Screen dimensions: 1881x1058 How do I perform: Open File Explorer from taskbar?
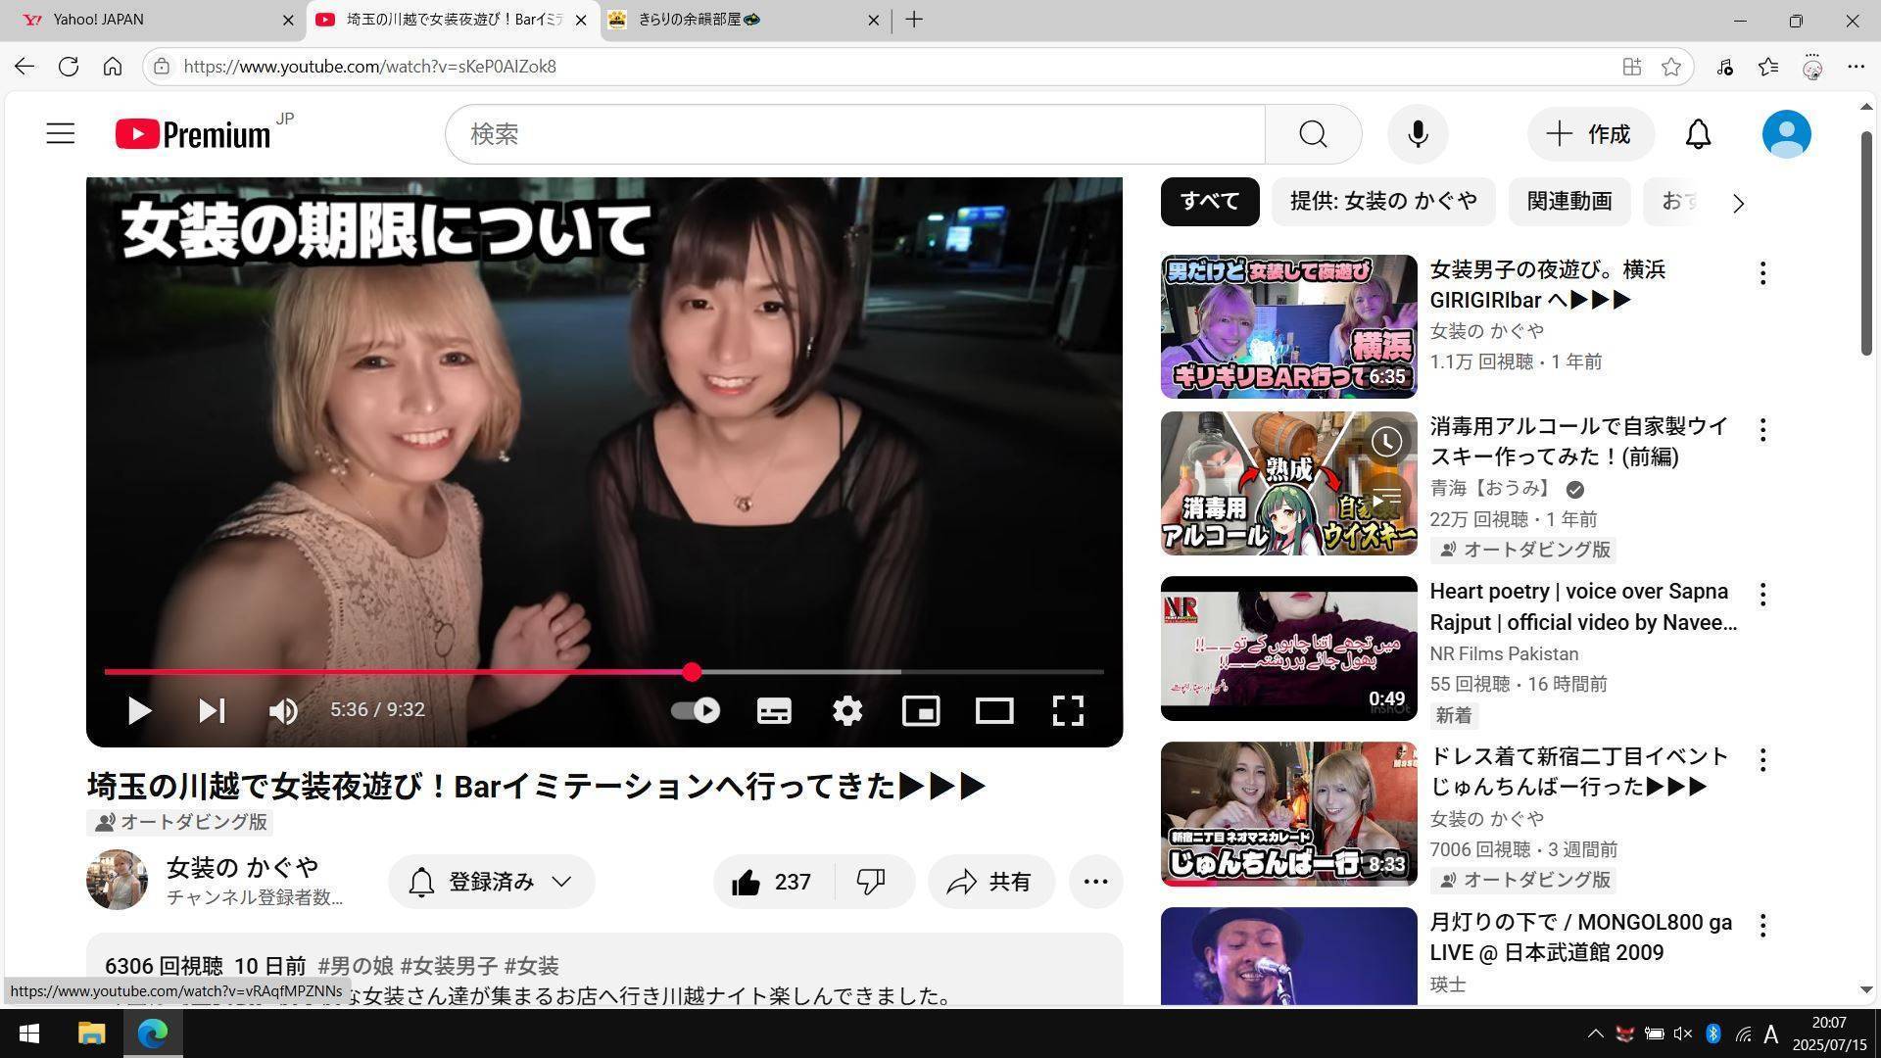pos(91,1034)
